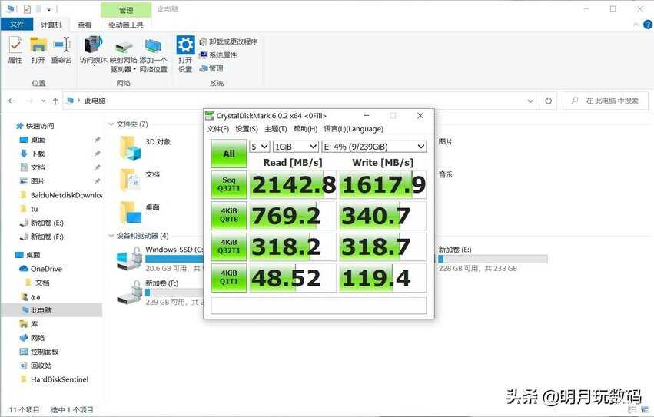
Task: Open the test count dropdown showing 5
Action: click(x=260, y=147)
